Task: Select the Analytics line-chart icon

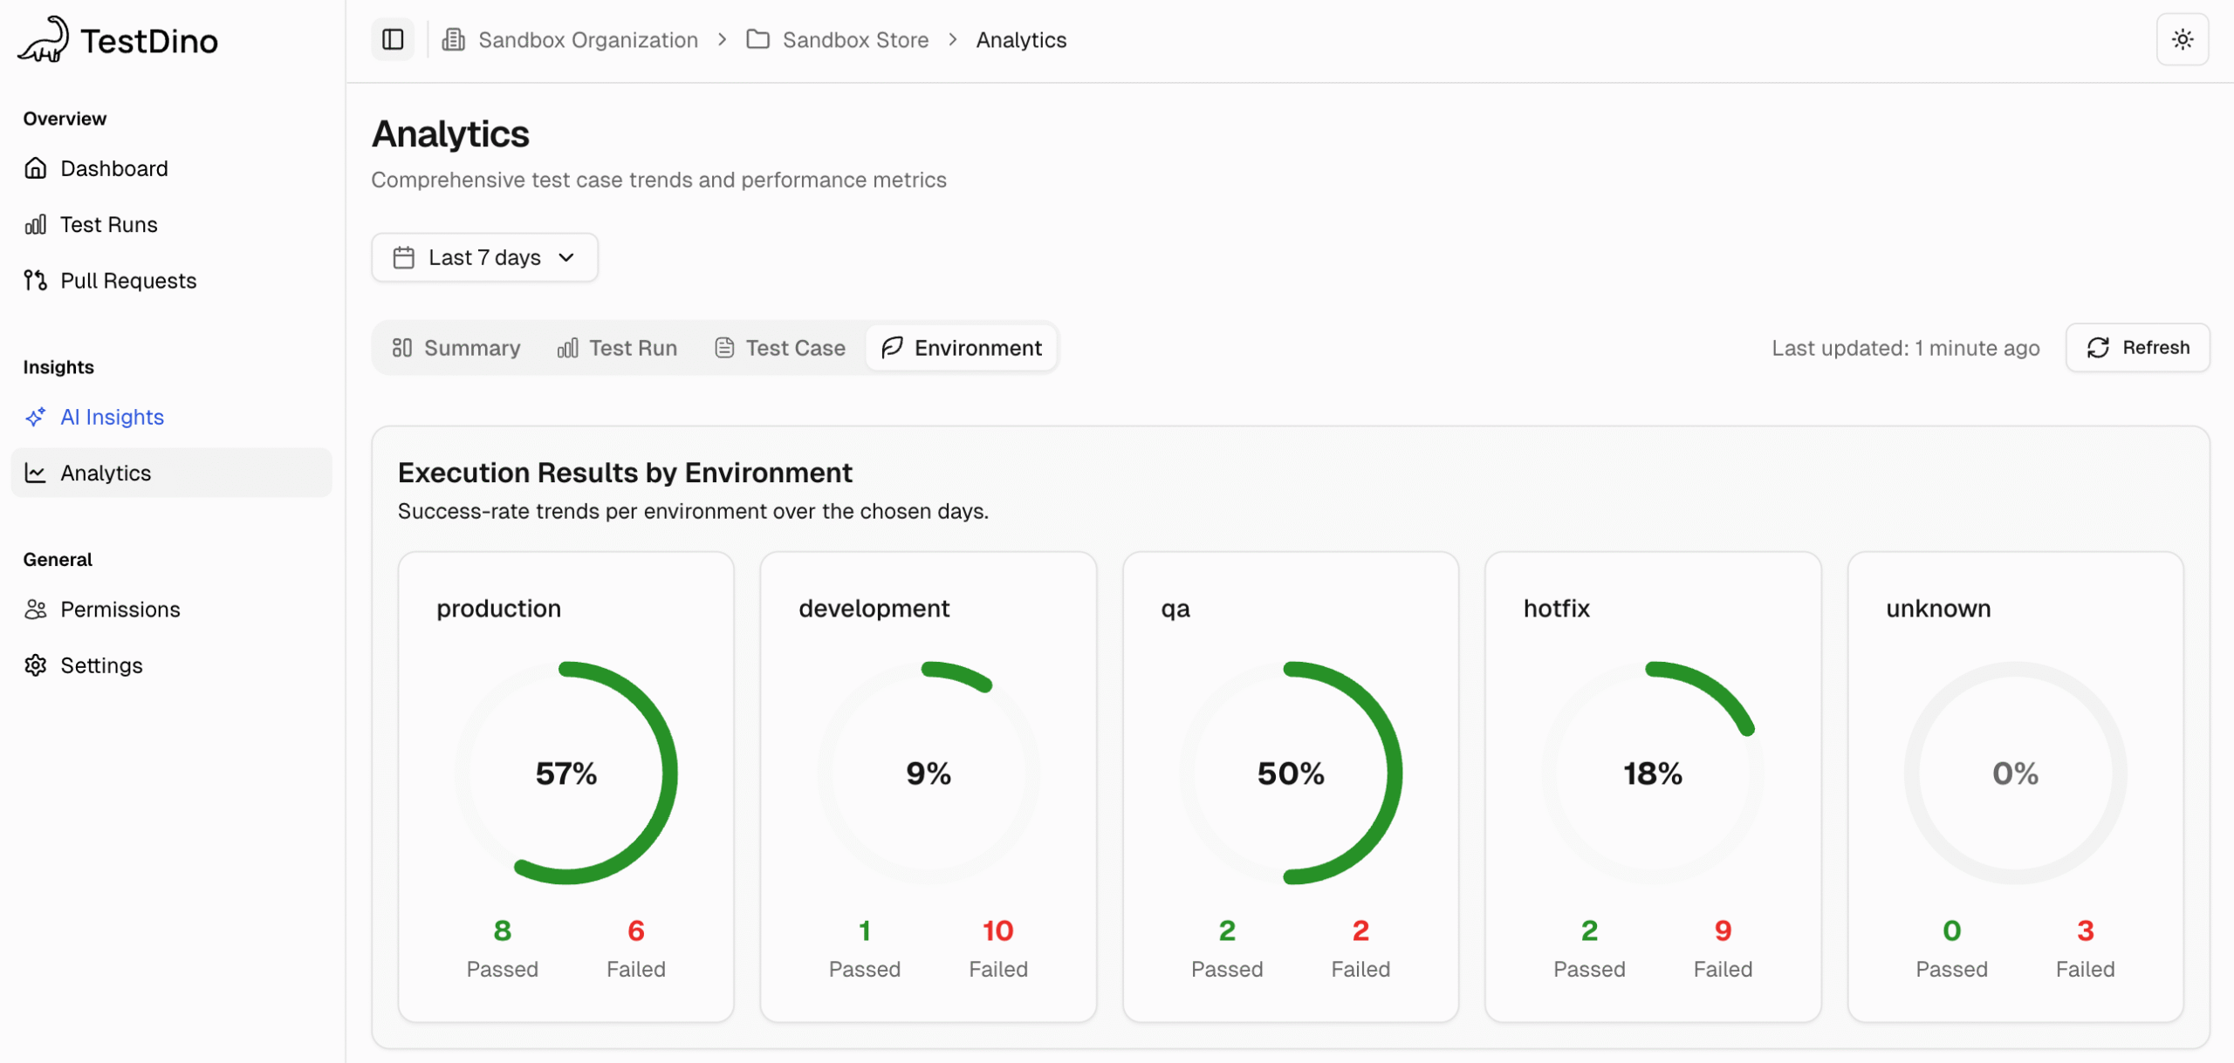Action: tap(36, 473)
